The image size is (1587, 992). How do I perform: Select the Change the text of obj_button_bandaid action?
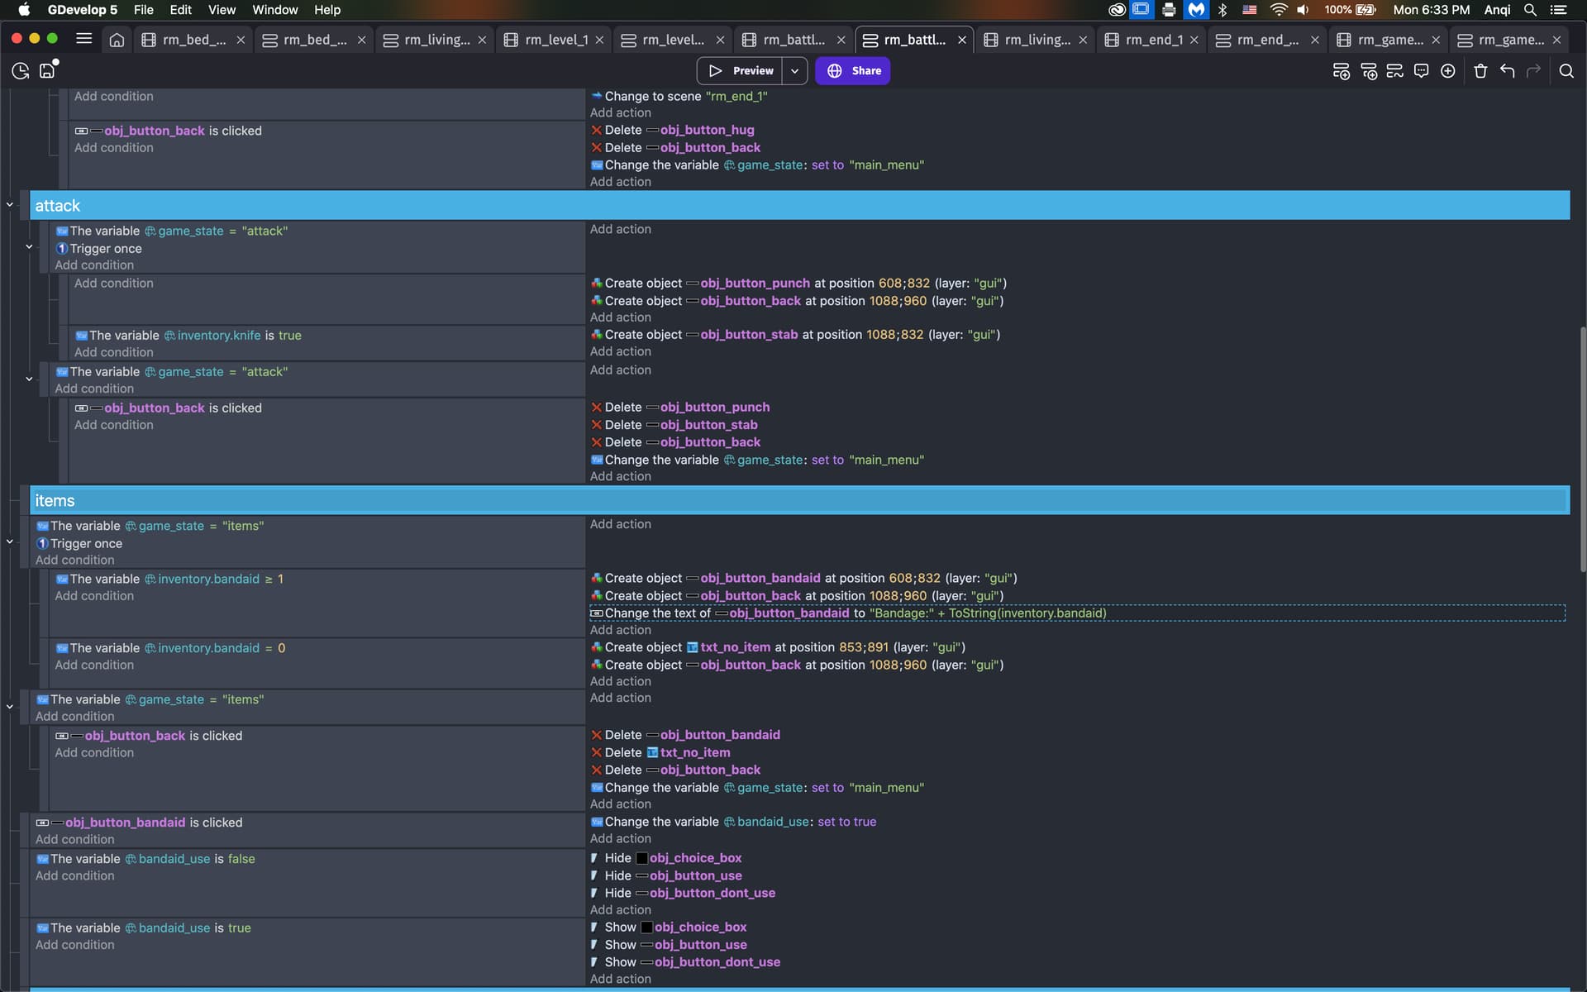1077,613
